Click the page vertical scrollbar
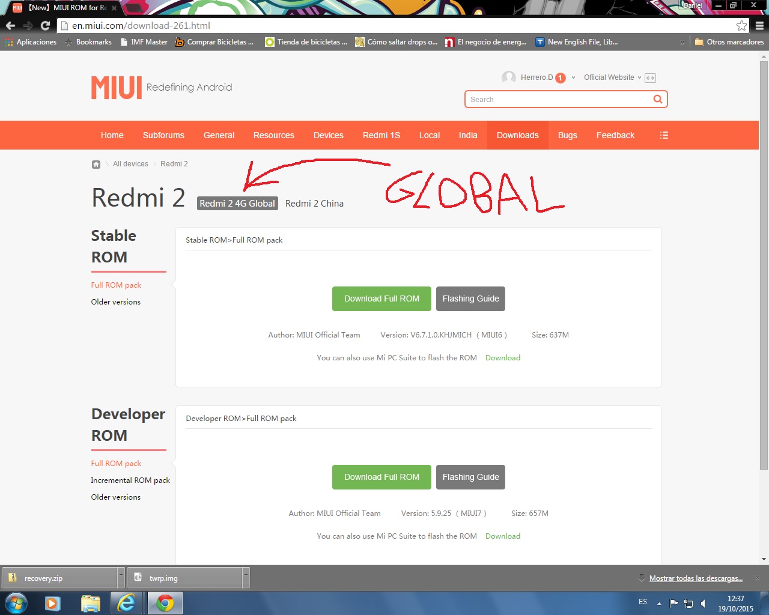Viewport: 769px width, 615px height. tap(764, 264)
